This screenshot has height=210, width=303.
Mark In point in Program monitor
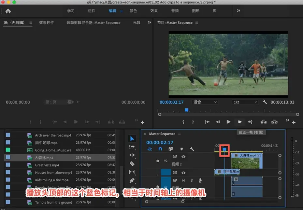click(183, 122)
